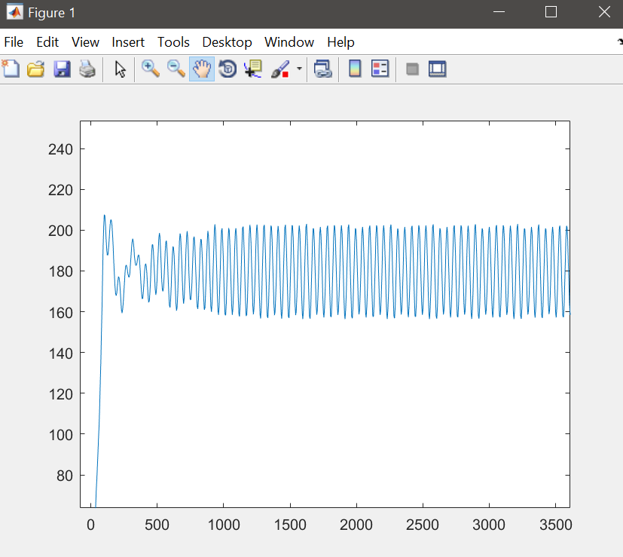Open a file with the folder icon
The width and height of the screenshot is (623, 557).
[x=35, y=69]
